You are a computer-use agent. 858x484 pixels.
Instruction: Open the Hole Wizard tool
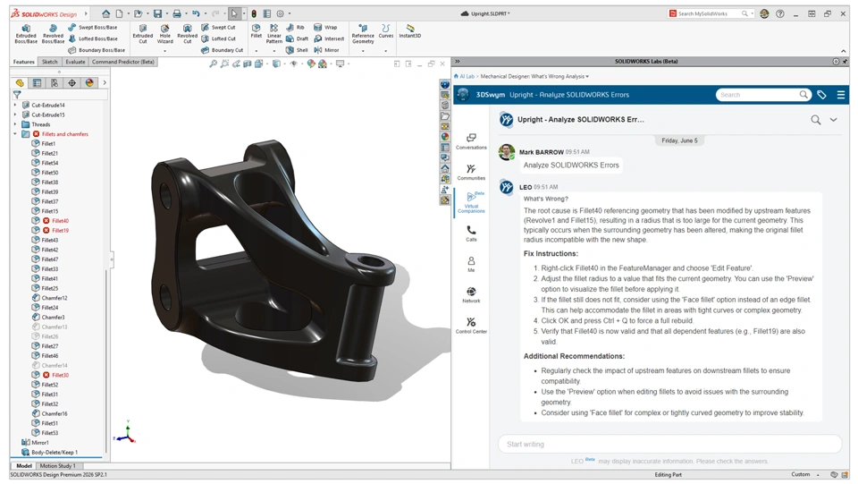164,33
